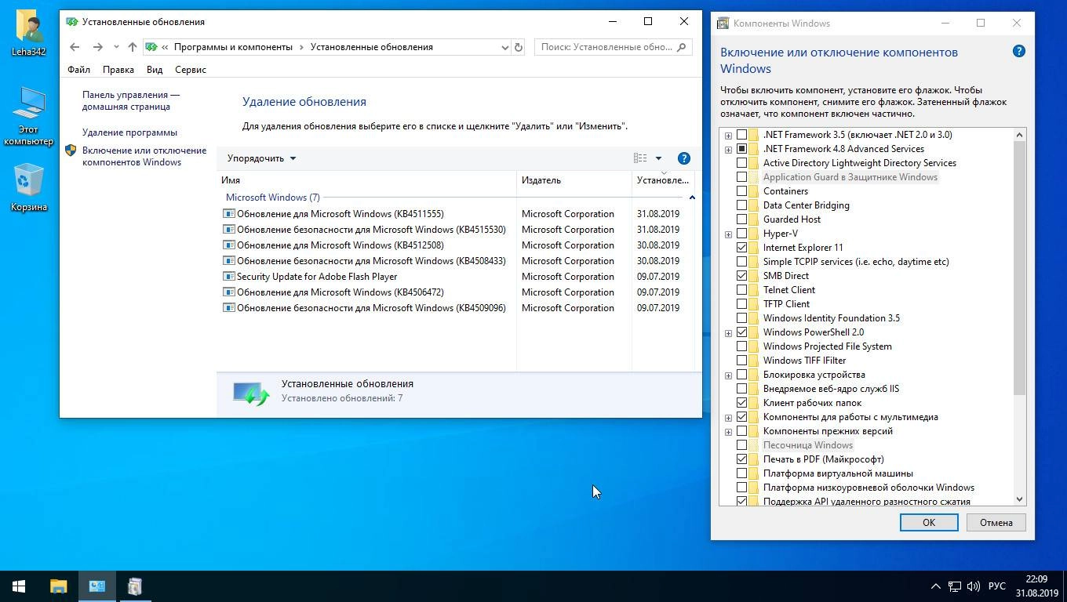Expand Блокировка устройства node
The width and height of the screenshot is (1067, 602).
point(728,375)
